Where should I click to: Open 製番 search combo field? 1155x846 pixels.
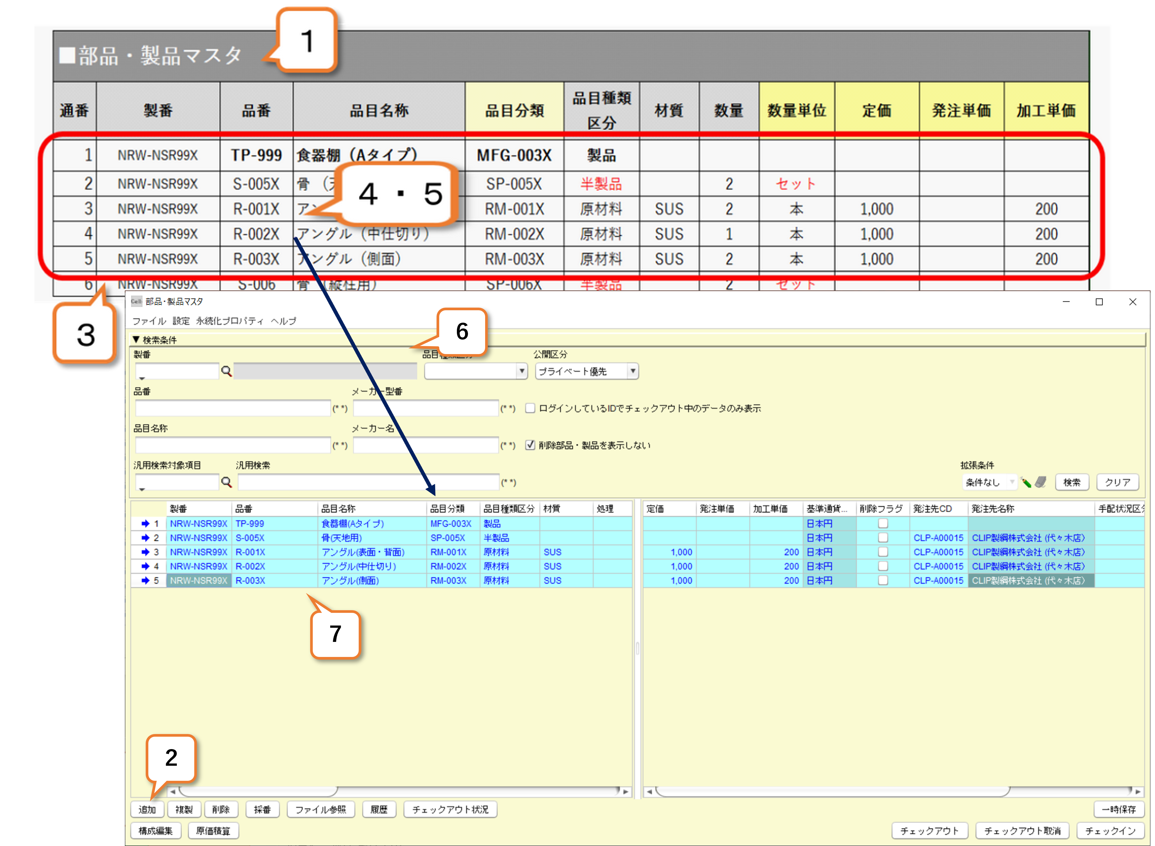[x=177, y=371]
